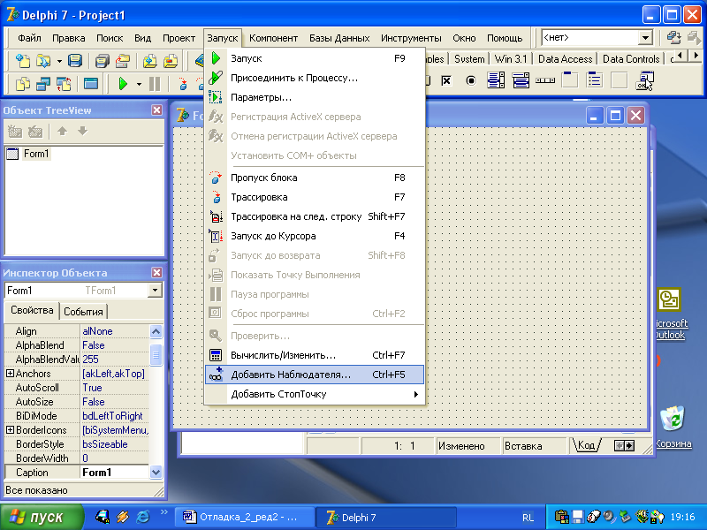The height and width of the screenshot is (530, 707).
Task: Click the Toggle Form/Unit toolbar icon
Action: tap(64, 84)
